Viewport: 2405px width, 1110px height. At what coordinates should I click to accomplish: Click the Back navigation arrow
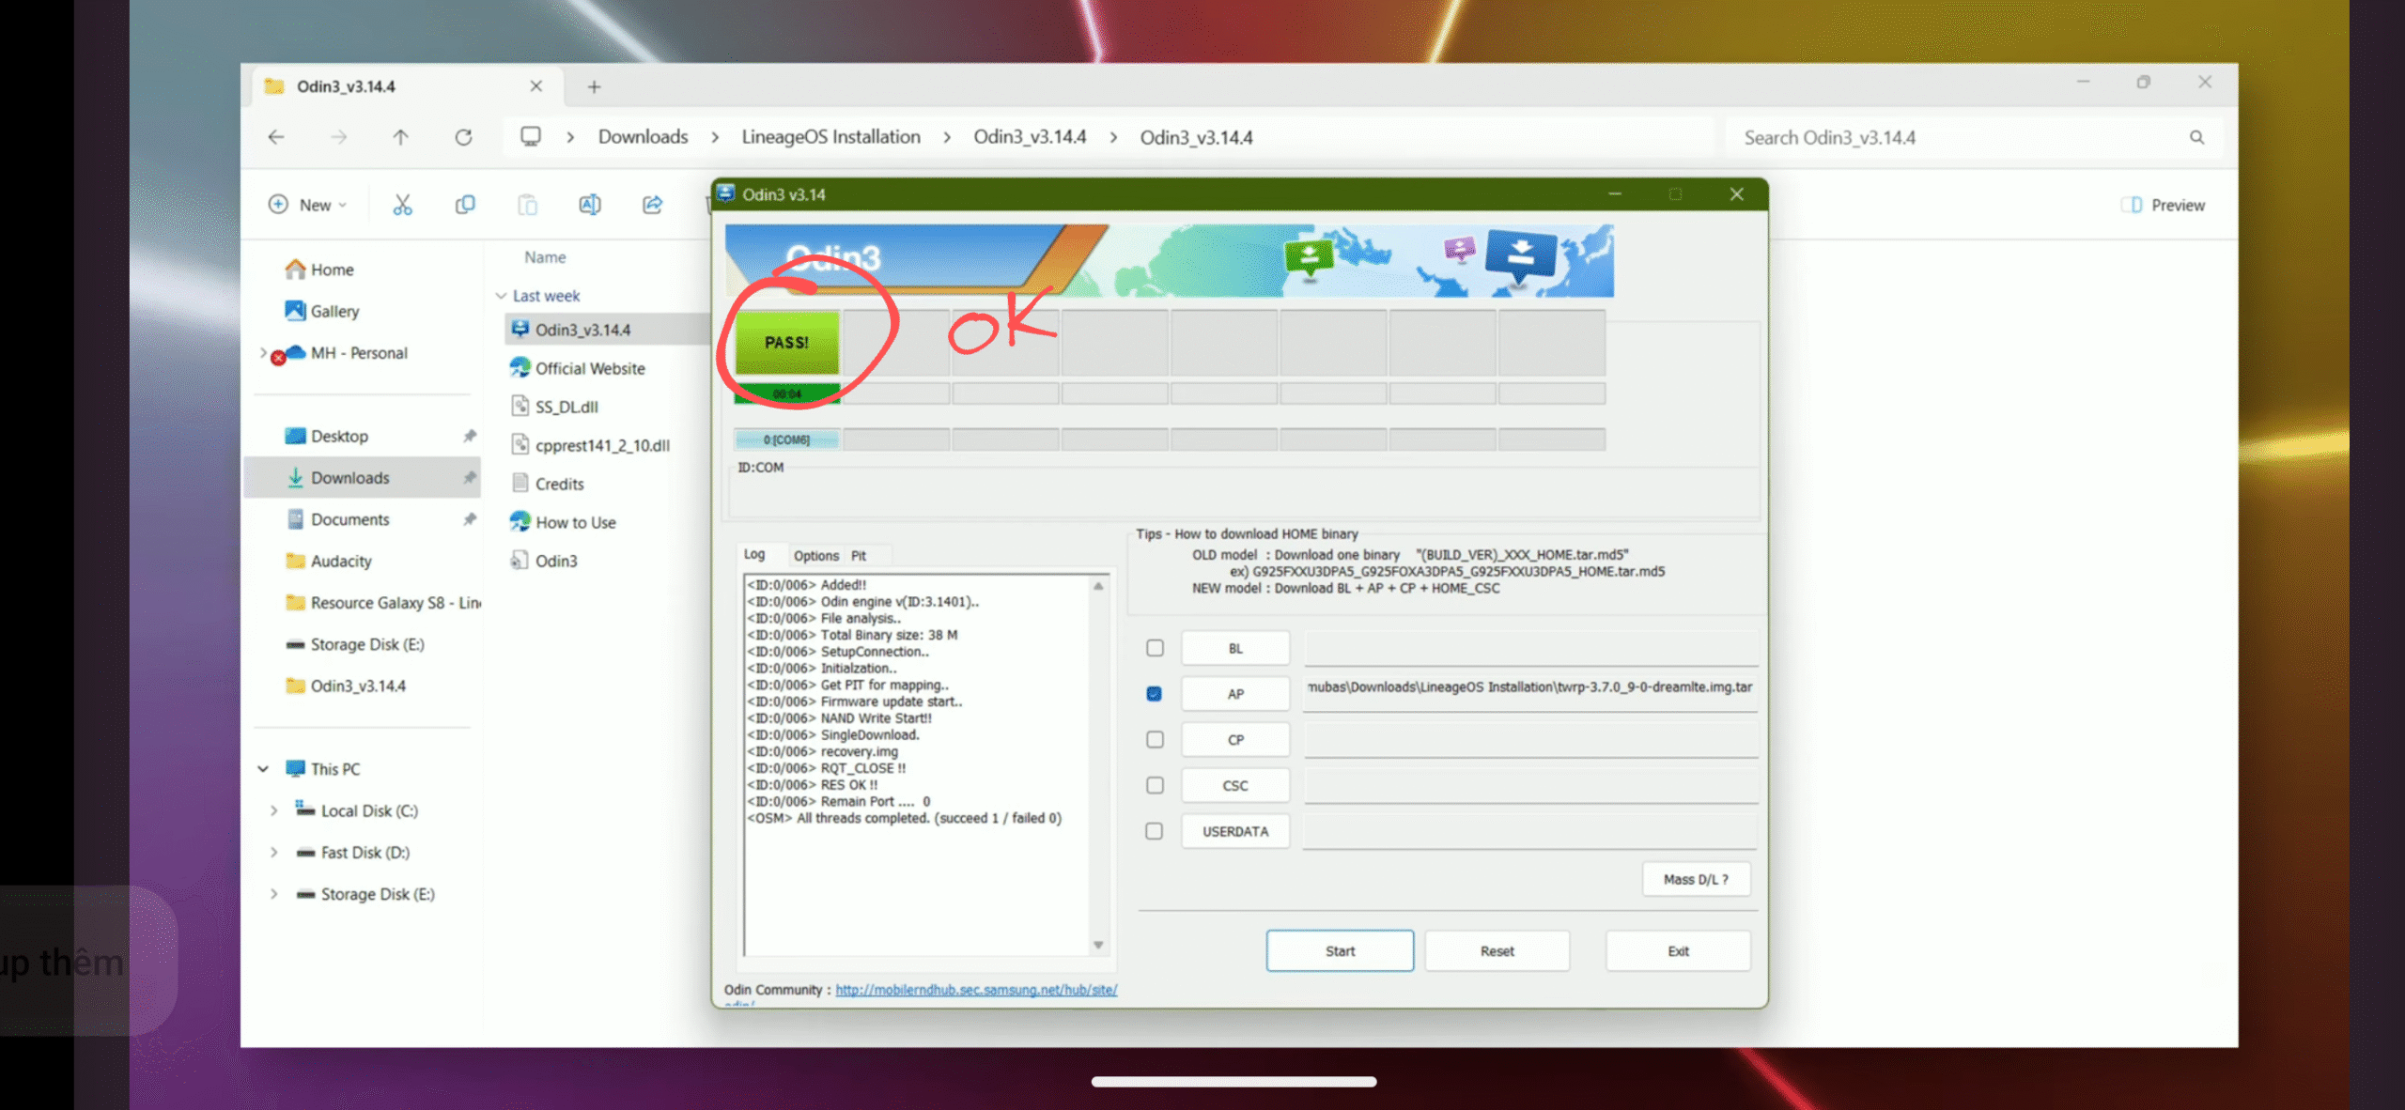[x=276, y=137]
